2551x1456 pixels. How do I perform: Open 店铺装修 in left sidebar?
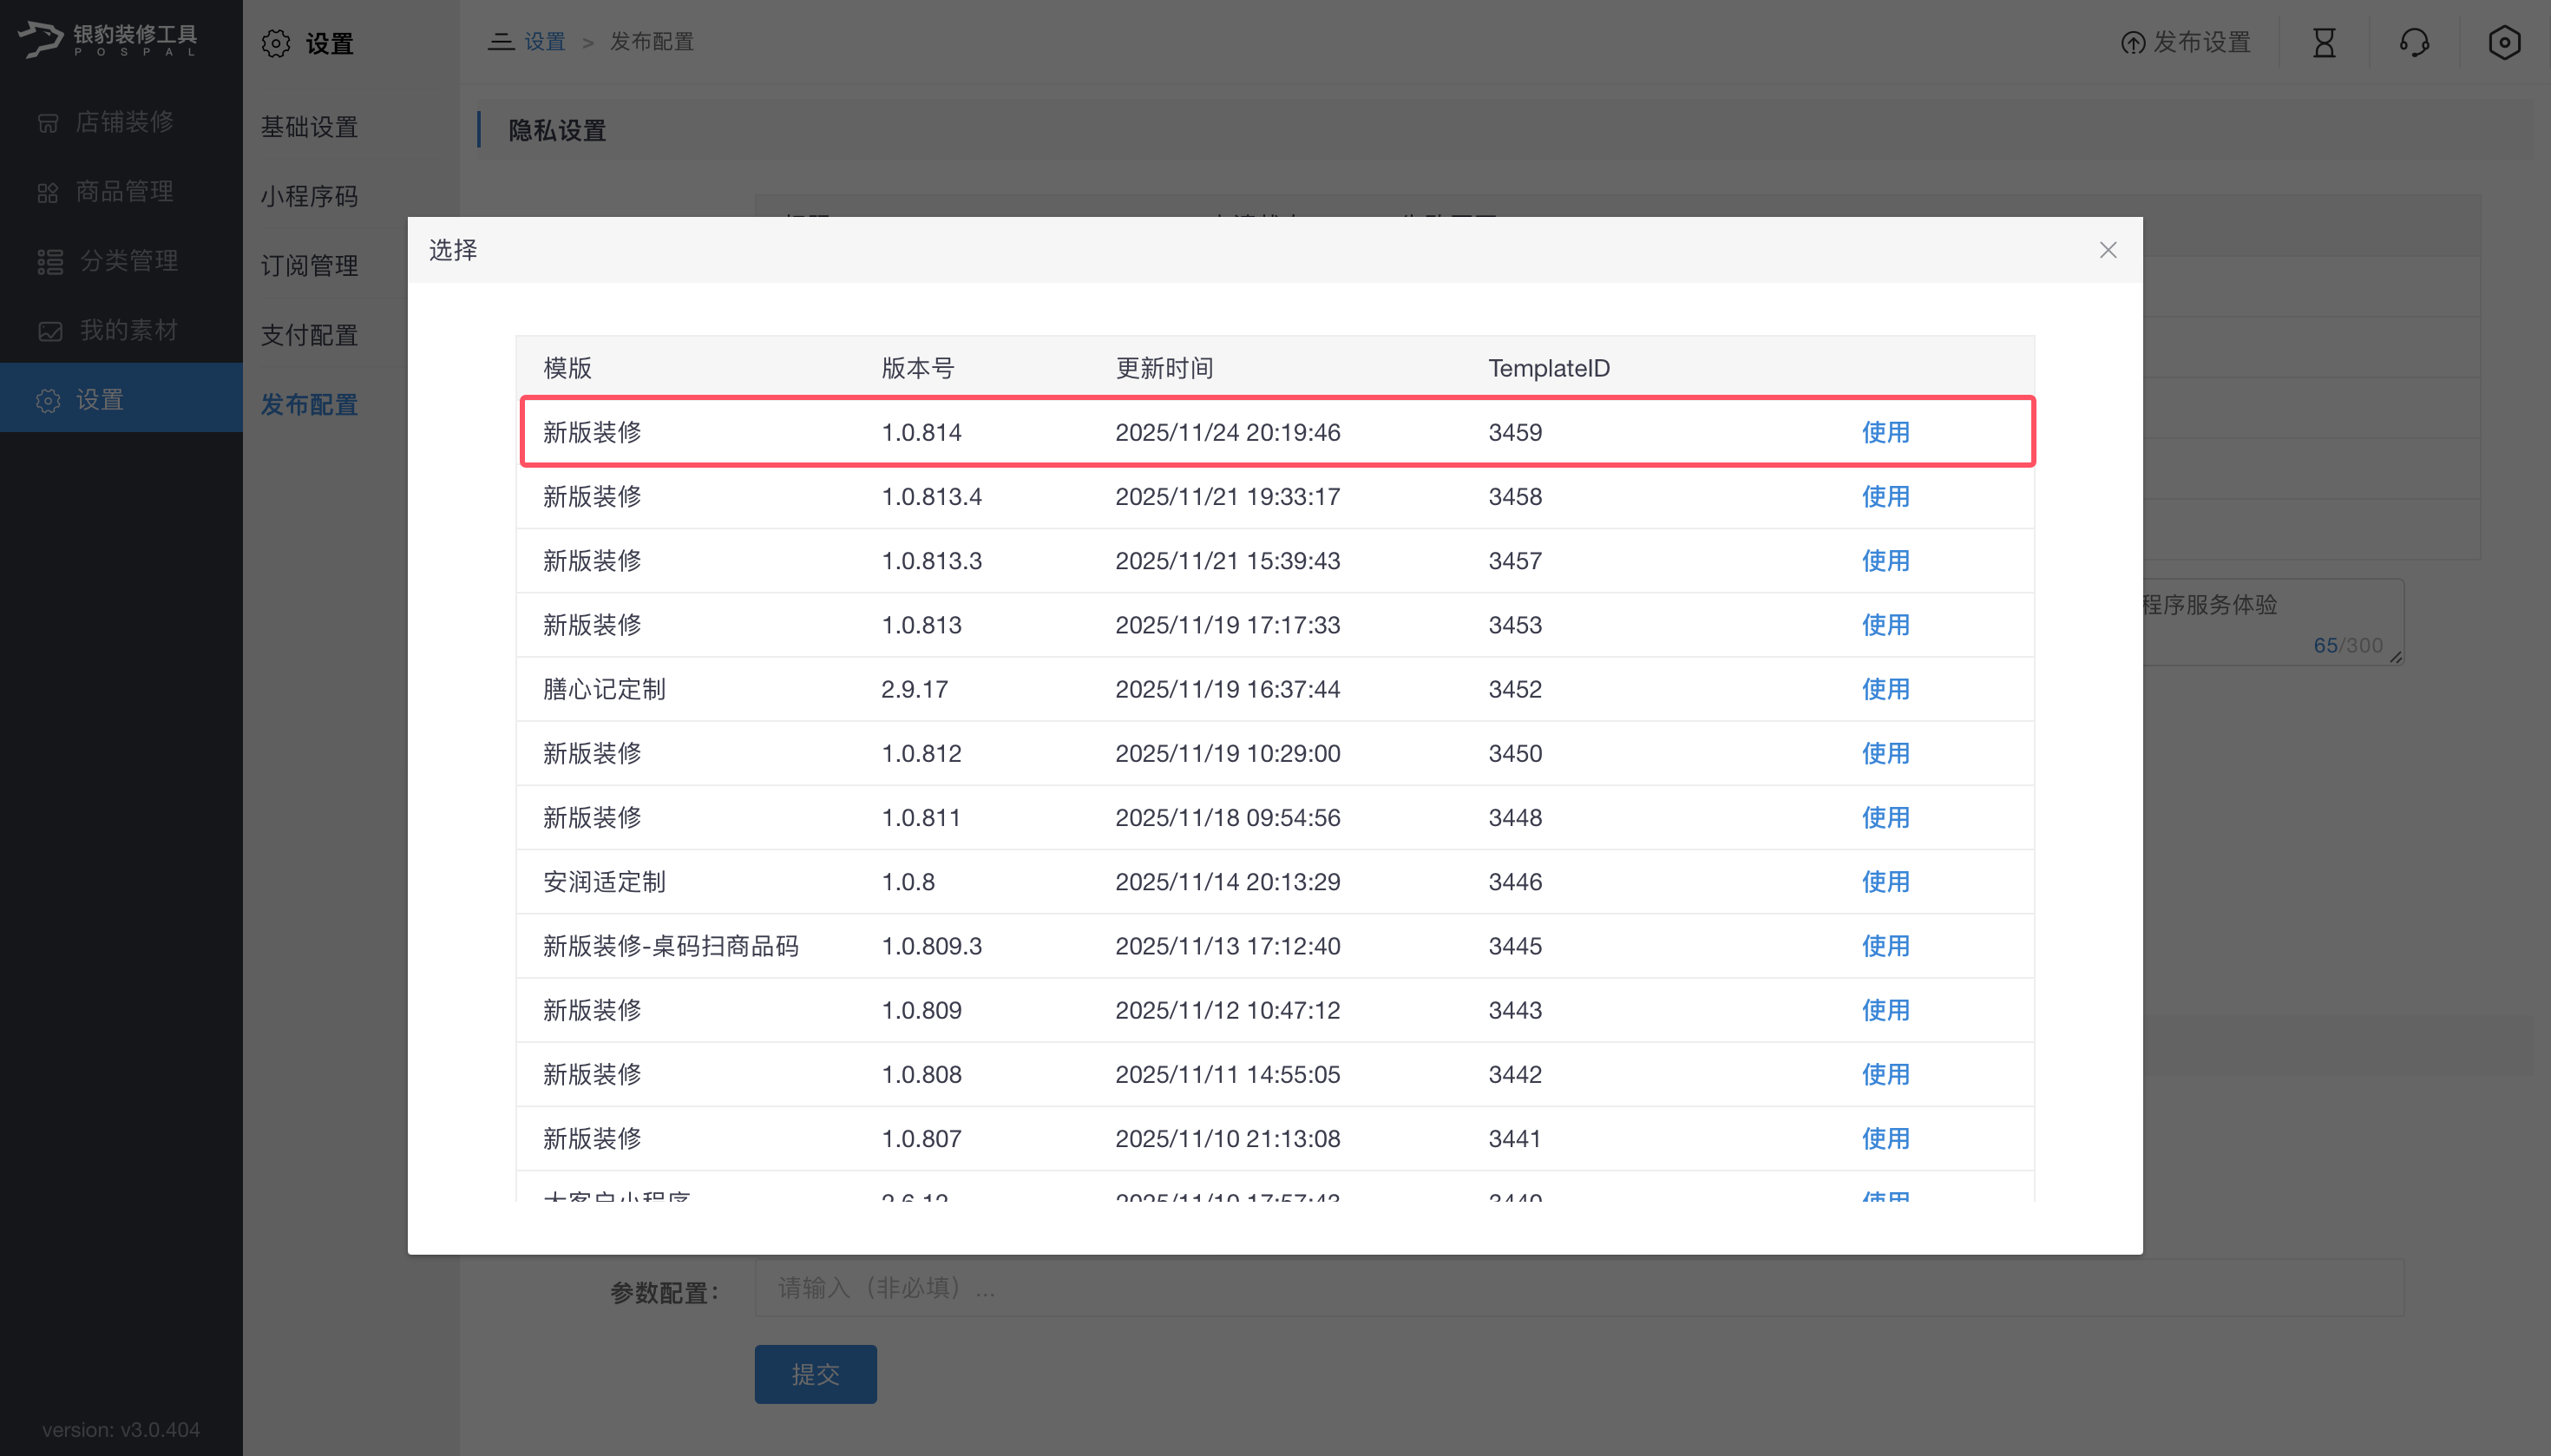[x=122, y=122]
